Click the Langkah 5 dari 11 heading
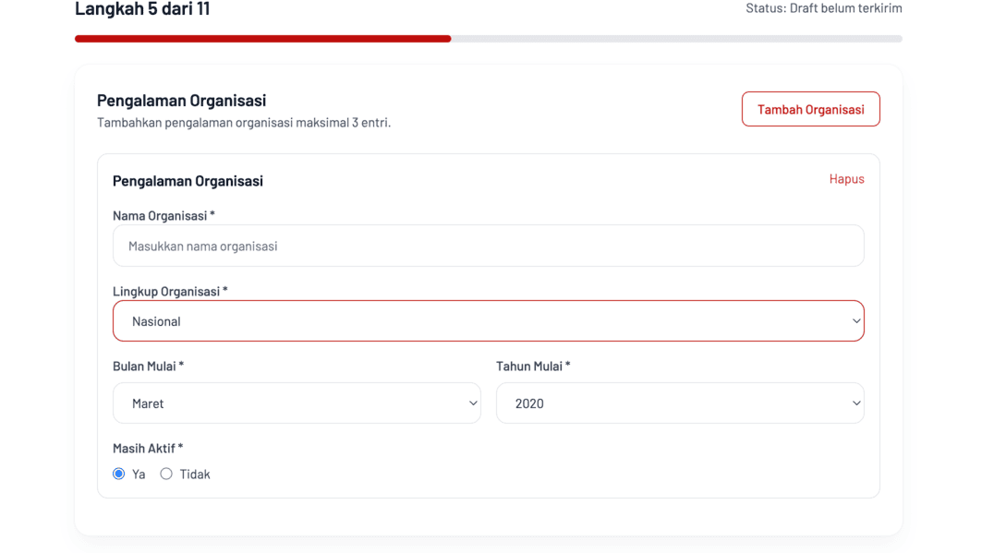Screen dimensions: 1006x553 [x=142, y=9]
